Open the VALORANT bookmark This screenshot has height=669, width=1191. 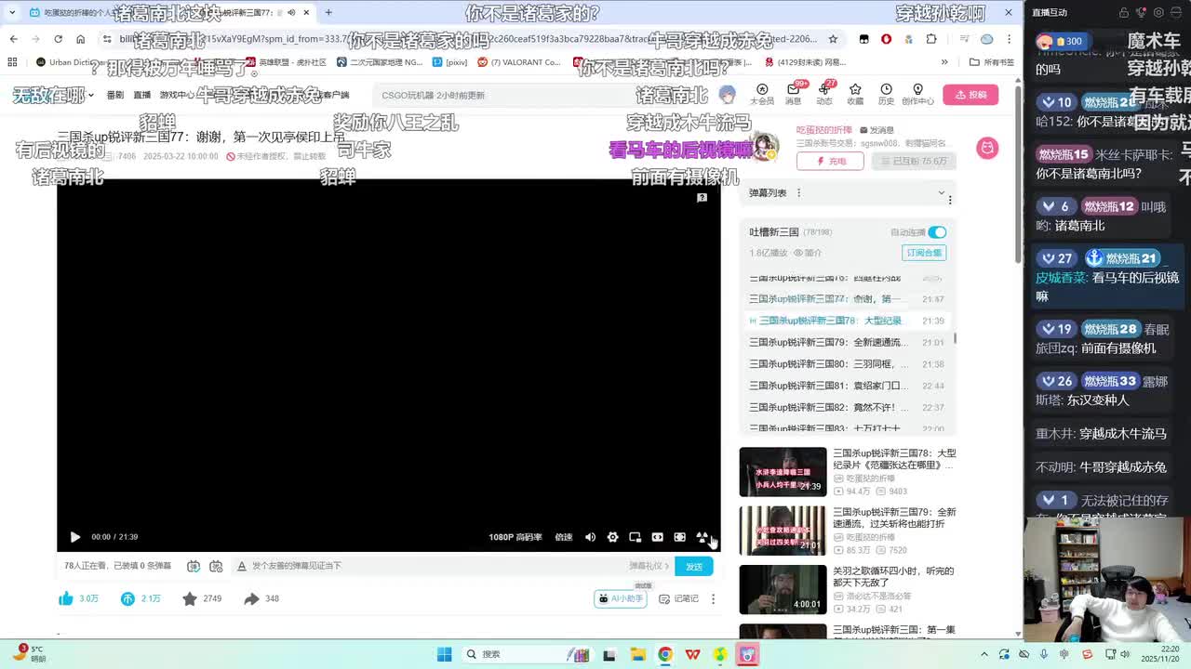tap(519, 62)
